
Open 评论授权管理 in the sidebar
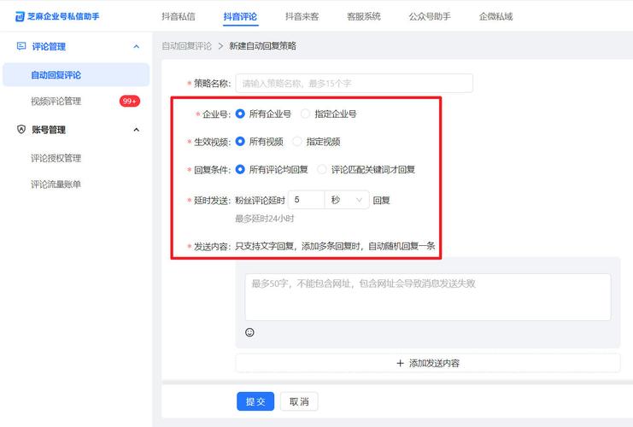coord(56,158)
